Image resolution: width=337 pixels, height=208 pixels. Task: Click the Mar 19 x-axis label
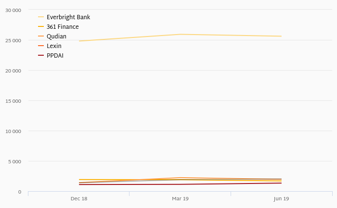181,199
